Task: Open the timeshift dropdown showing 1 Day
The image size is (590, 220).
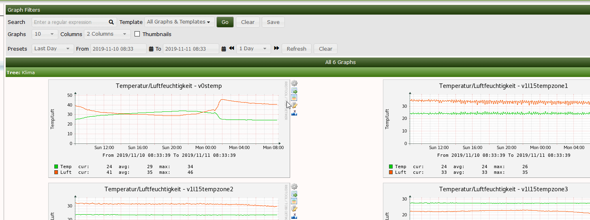Action: click(254, 49)
